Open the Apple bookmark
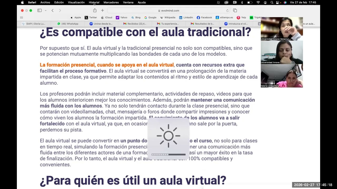This screenshot has width=337, height=189. (76, 18)
